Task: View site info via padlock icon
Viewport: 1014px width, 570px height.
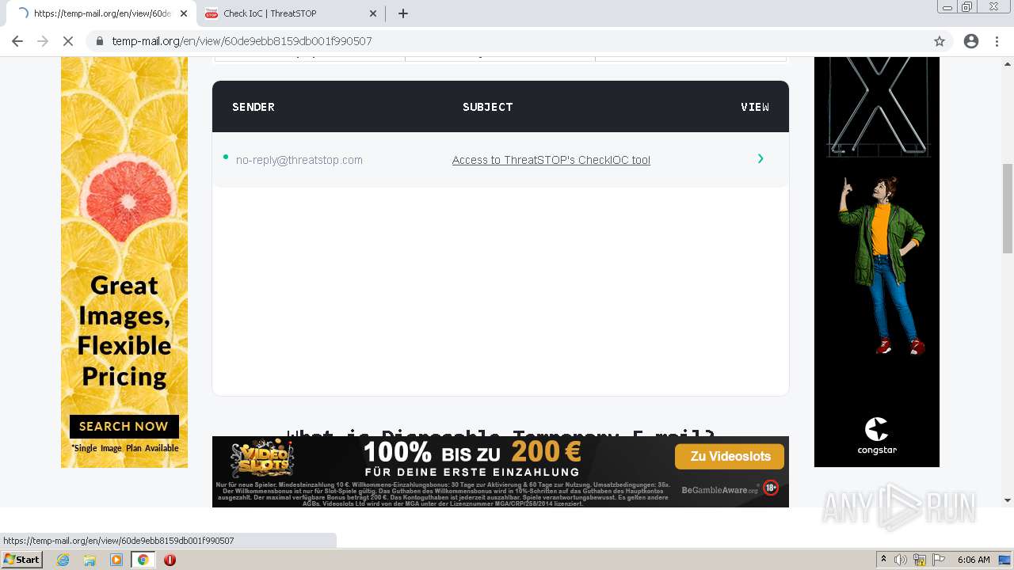Action: [x=100, y=41]
